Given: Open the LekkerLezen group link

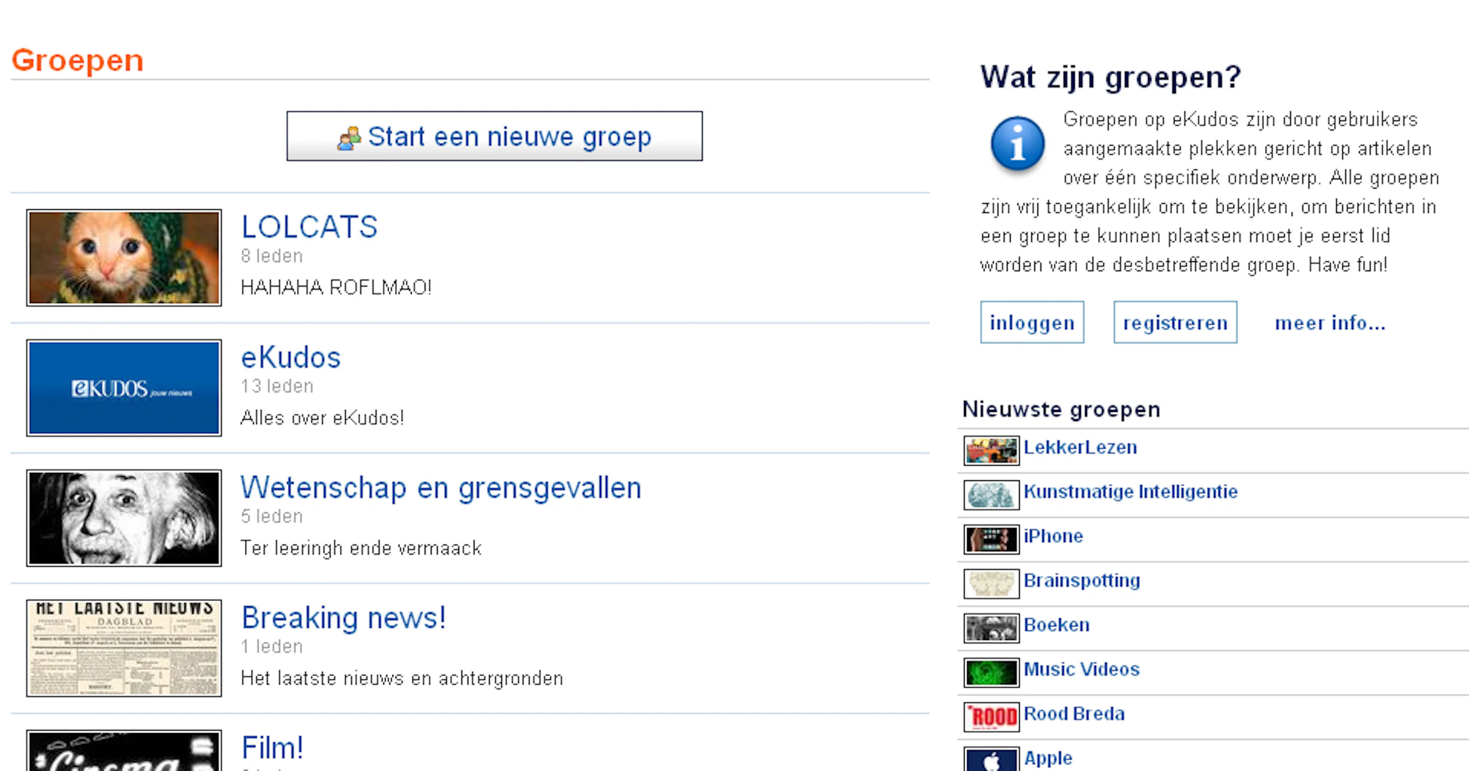Looking at the screenshot, I should pos(1080,447).
